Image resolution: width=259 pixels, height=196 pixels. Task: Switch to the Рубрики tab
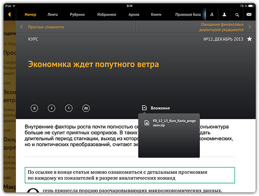[77, 15]
